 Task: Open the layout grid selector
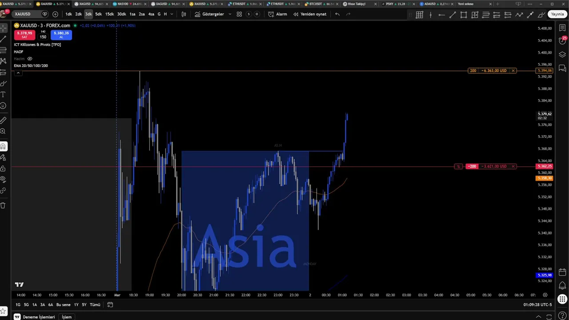click(x=239, y=14)
